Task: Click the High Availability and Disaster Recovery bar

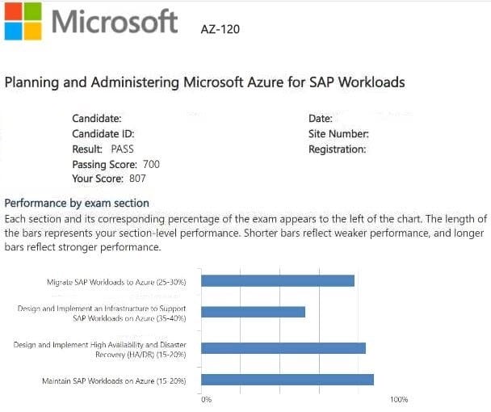Action: point(283,348)
